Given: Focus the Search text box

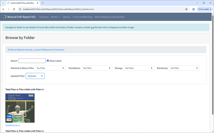Looking at the screenshot, I should (x=32, y=61).
